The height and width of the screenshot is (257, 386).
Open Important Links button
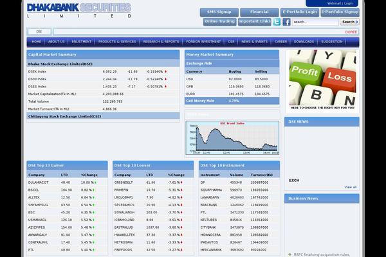(255, 22)
